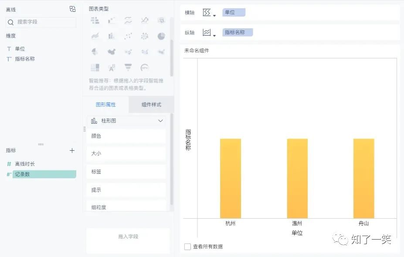Choose the radar chart type icon

(x=161, y=20)
